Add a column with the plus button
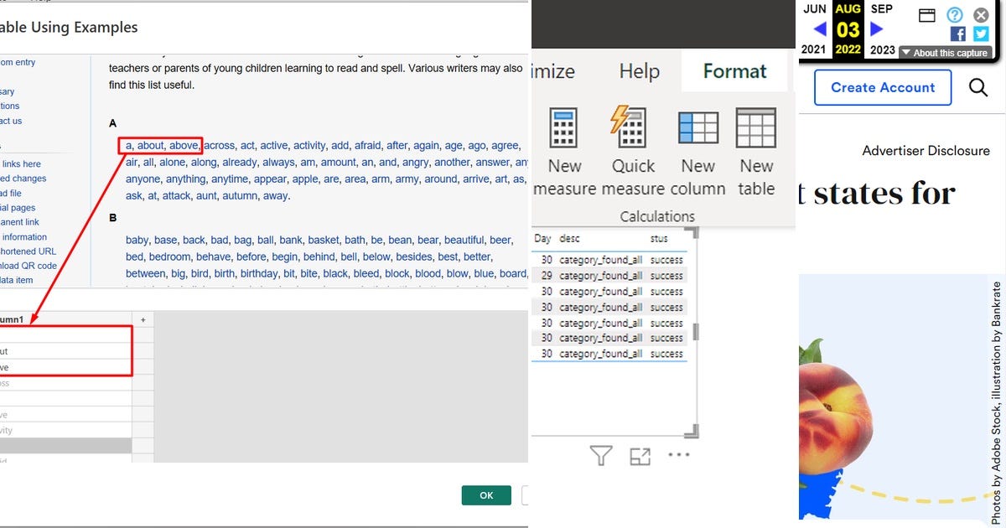Screen dimensions: 1006x528 click(143, 319)
